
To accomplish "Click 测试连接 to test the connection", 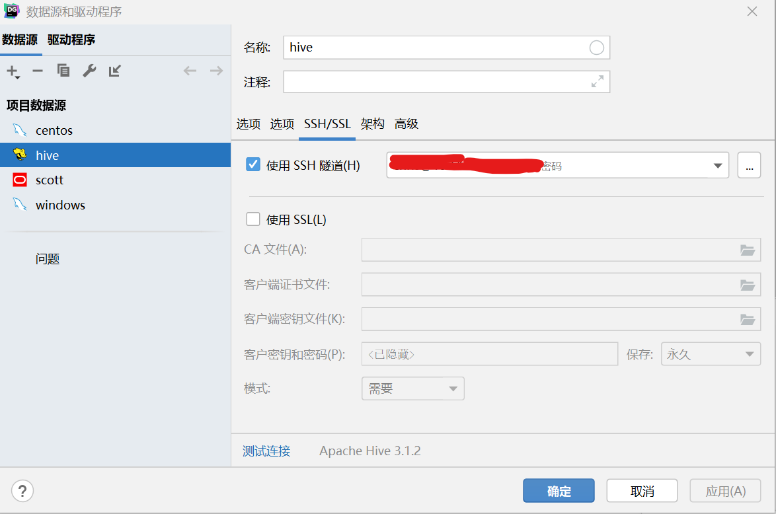I will point(266,450).
